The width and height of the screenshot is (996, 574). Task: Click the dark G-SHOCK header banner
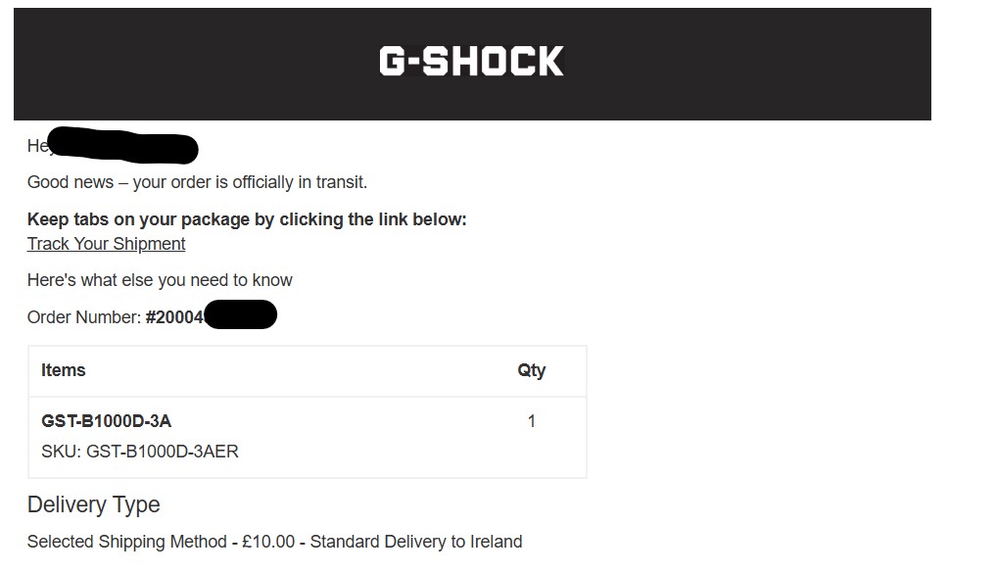click(472, 65)
